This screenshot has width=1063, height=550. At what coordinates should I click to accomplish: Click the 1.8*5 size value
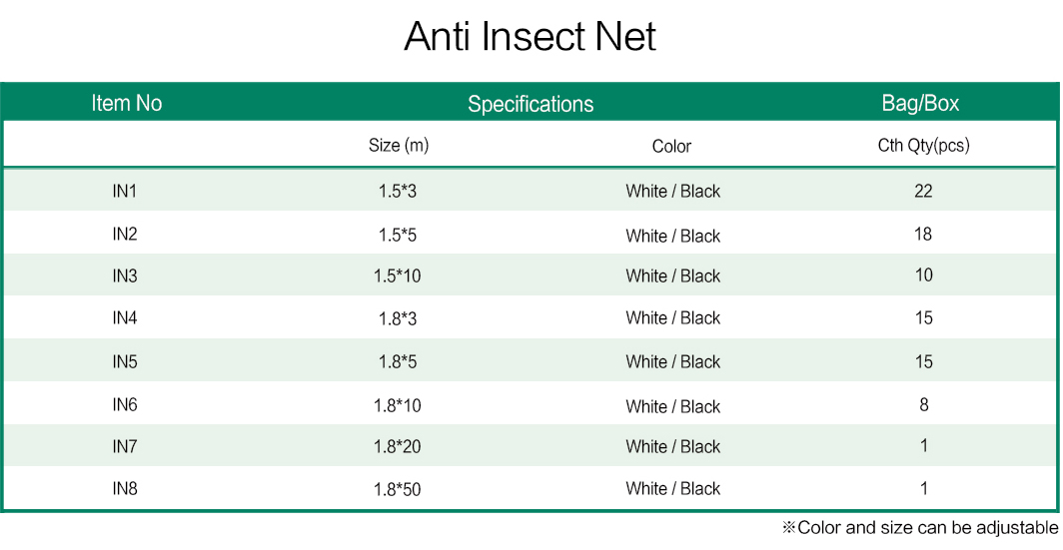click(398, 361)
